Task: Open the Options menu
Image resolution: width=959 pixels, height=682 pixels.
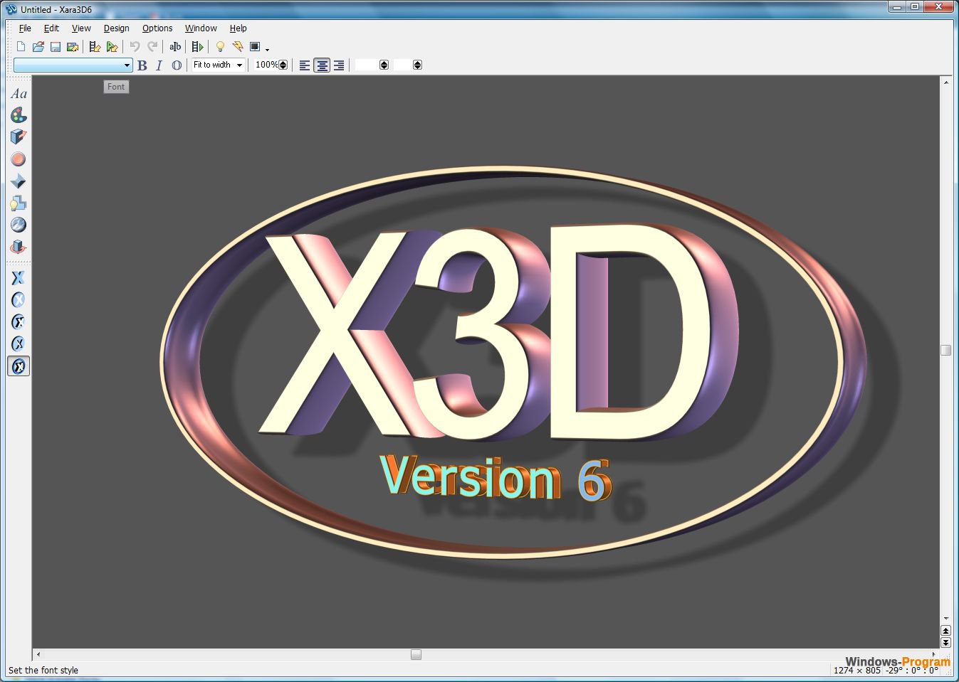Action: click(157, 28)
